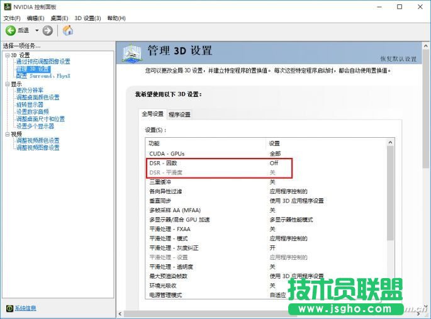Image resolution: width=431 pixels, height=319 pixels.
Task: Collapse the 显示 tree node
Action: point(6,84)
